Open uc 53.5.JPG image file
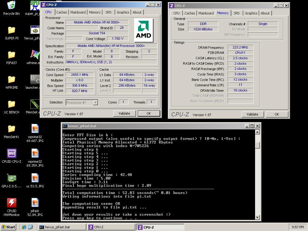Viewport: 308px width, 231px height. [x=35, y=181]
